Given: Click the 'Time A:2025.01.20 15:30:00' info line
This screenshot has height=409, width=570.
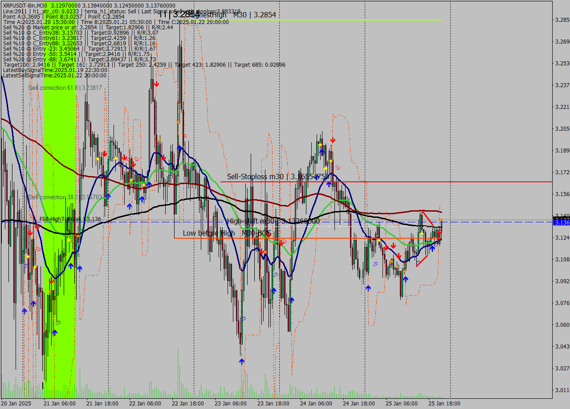Looking at the screenshot, I should [116, 22].
